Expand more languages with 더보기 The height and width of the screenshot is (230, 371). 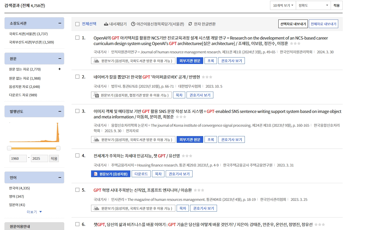(x=34, y=212)
